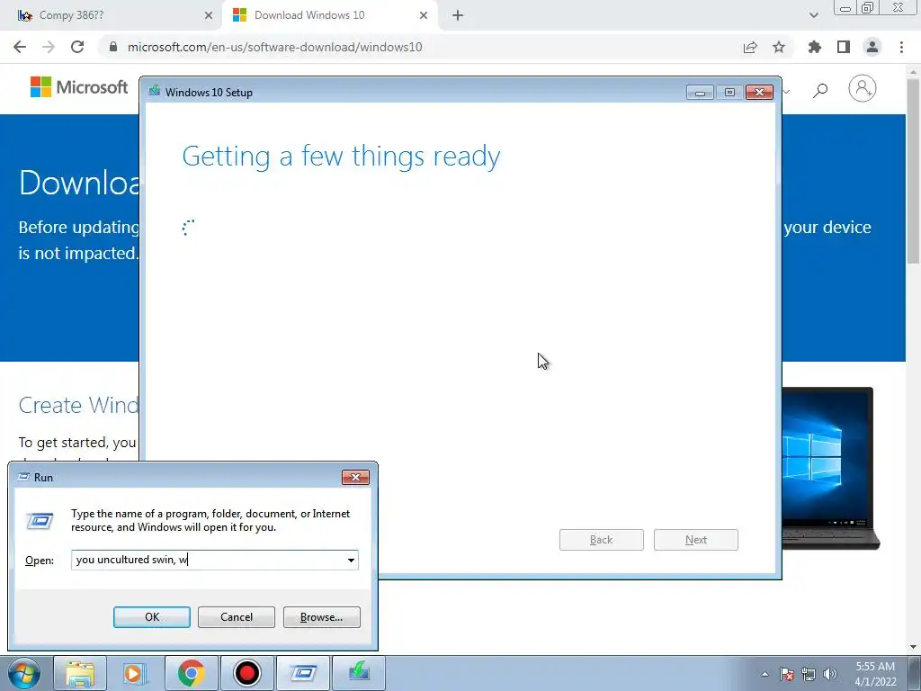Toggle Chrome side panel icon
Image resolution: width=921 pixels, height=691 pixels.
pos(844,47)
